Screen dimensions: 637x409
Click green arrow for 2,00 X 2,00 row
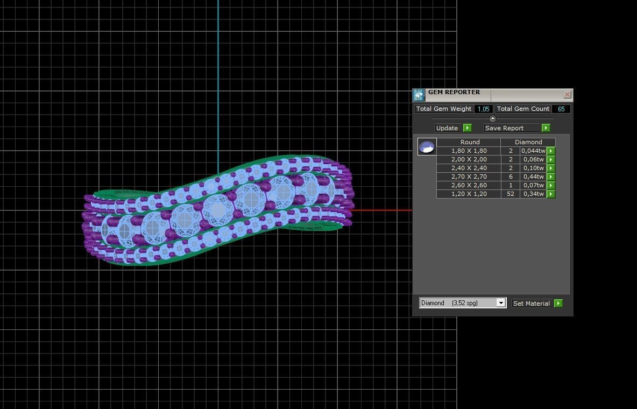pyautogui.click(x=551, y=159)
